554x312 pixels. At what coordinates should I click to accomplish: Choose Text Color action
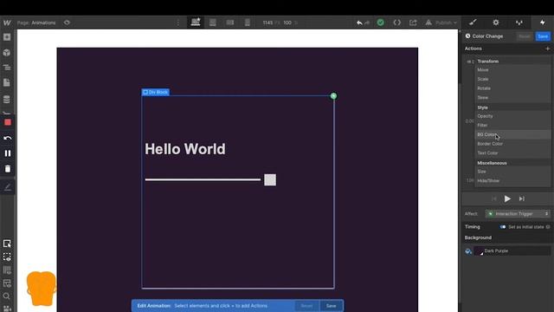(x=512, y=153)
